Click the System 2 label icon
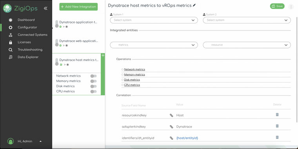Screen dimensions: 298x149 (x=204, y=14)
